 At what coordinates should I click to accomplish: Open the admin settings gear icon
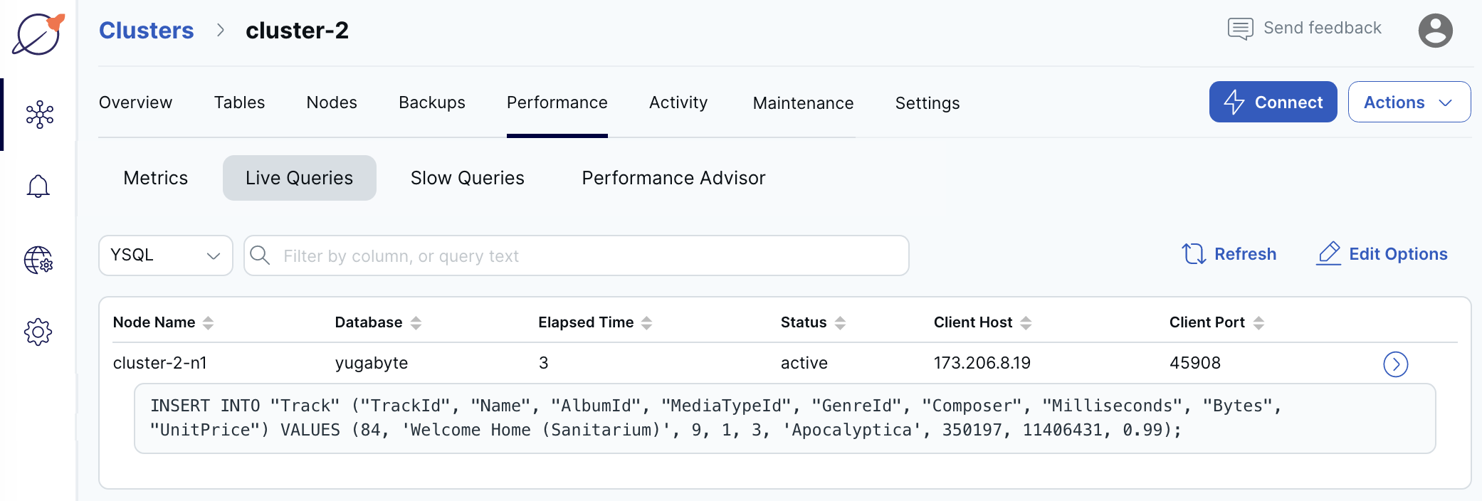point(38,332)
